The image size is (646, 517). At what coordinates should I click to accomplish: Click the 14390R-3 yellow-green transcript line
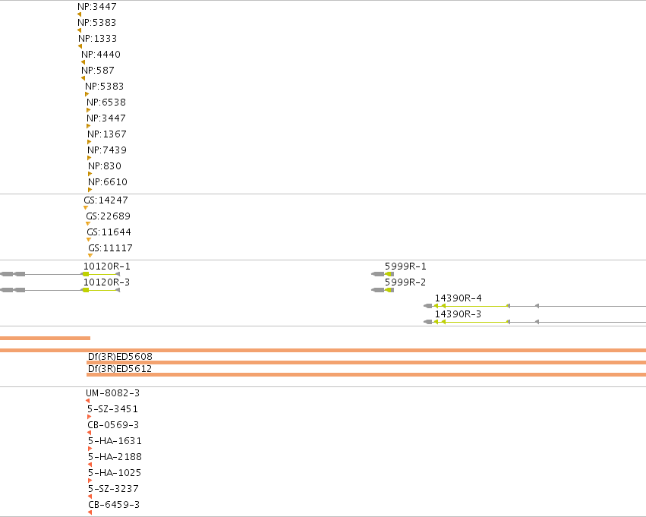point(471,322)
